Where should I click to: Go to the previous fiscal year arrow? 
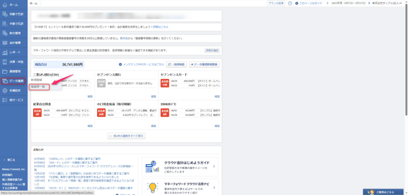[328, 3]
